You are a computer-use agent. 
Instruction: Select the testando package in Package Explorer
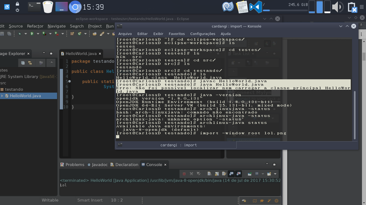14,89
